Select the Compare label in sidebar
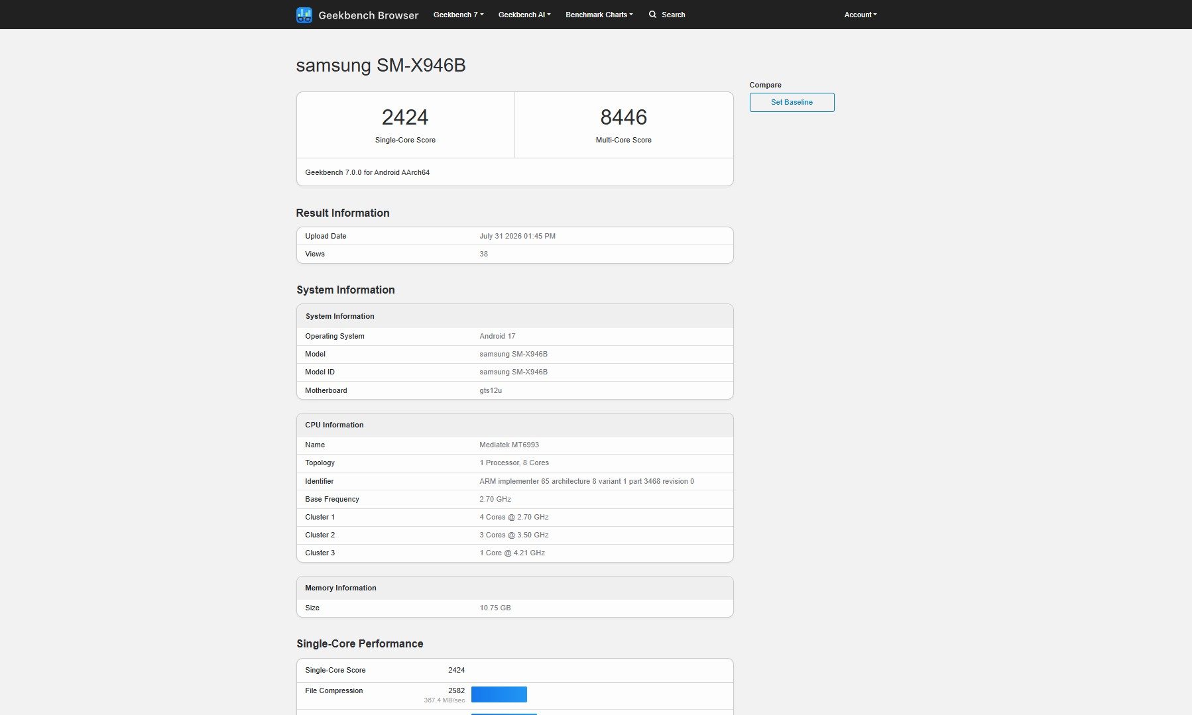Viewport: 1192px width, 715px height. click(765, 85)
